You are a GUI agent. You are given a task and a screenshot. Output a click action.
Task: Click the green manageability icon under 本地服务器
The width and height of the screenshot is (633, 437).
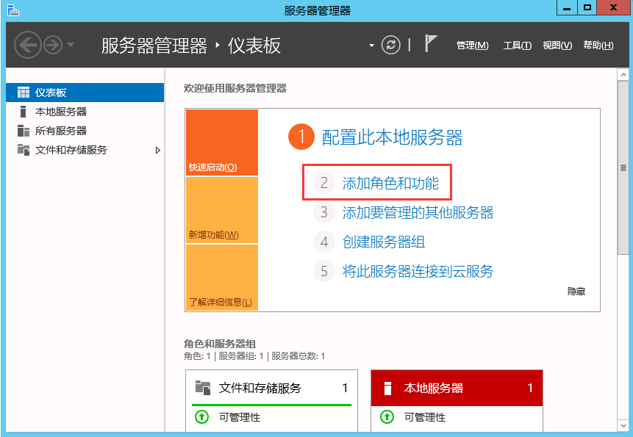[x=387, y=417]
